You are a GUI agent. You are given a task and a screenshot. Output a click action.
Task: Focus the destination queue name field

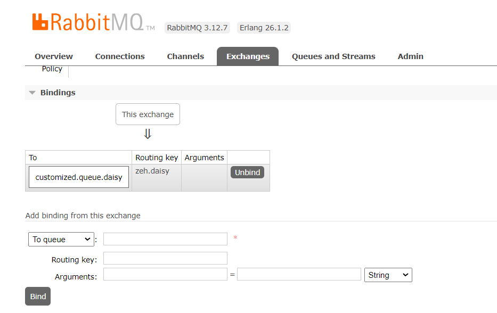click(x=165, y=239)
